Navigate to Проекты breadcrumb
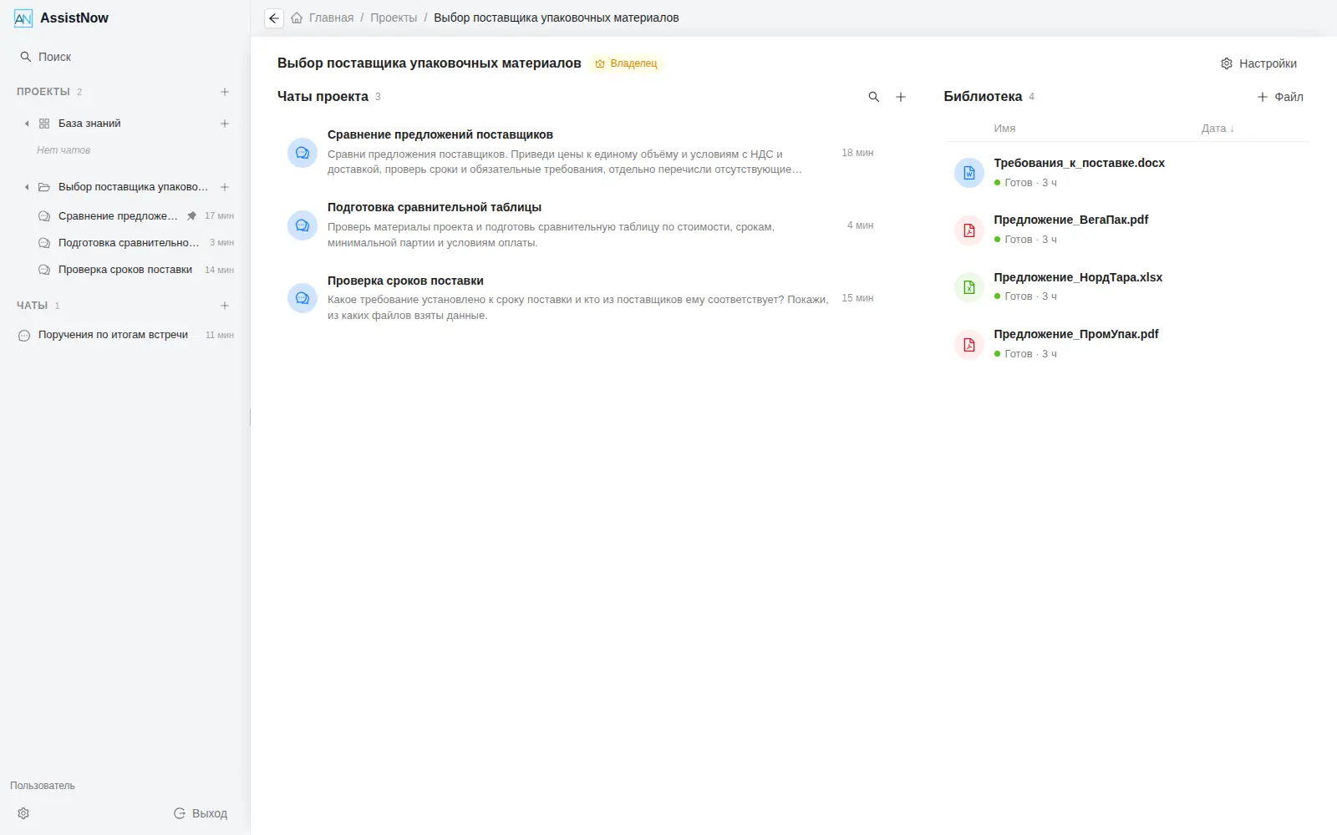Viewport: 1337px width, 835px height. click(394, 18)
